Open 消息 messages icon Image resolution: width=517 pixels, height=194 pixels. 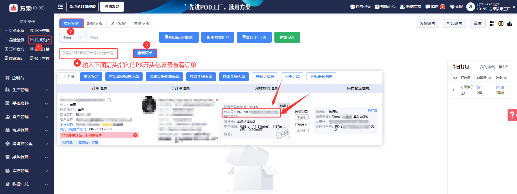tap(428, 7)
